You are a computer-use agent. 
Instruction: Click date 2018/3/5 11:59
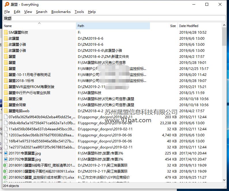192,93
